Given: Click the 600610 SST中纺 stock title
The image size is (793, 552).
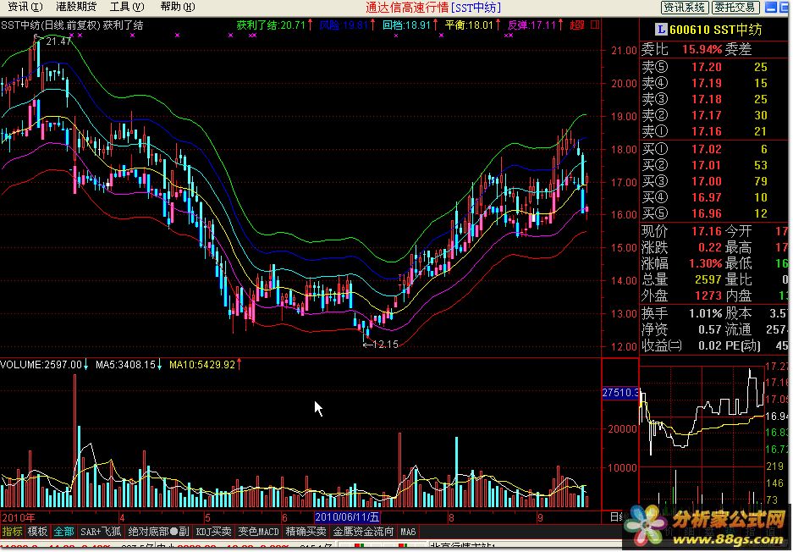Looking at the screenshot, I should (716, 30).
